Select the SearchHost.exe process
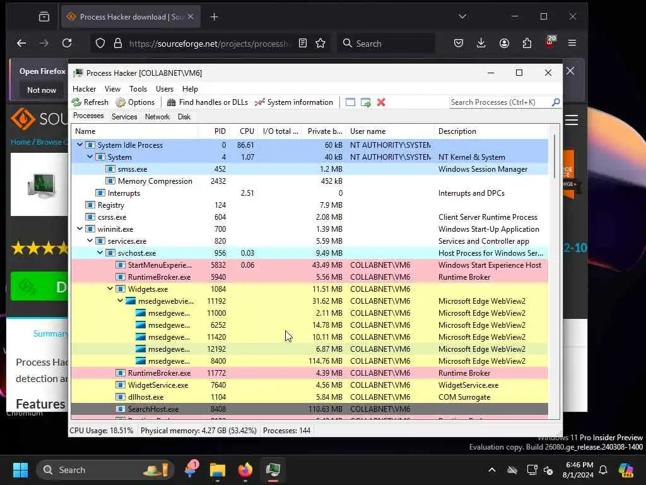This screenshot has width=646, height=485. click(310, 409)
